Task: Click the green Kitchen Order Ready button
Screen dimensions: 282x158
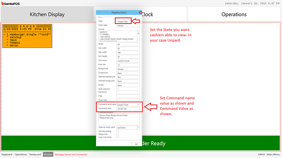Action: point(211,143)
